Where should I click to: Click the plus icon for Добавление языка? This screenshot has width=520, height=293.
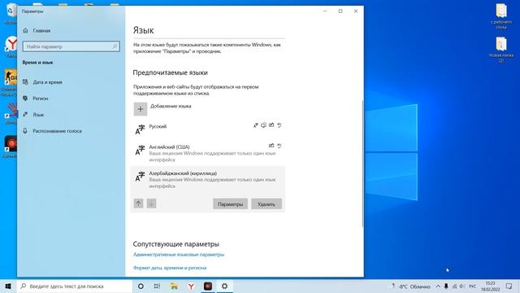(141, 109)
